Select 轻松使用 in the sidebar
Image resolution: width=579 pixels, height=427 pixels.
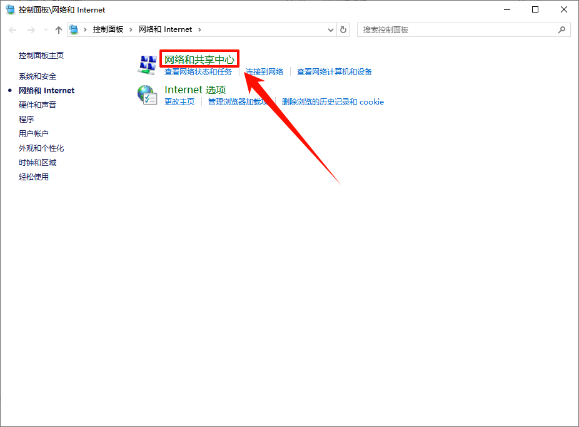coord(34,177)
